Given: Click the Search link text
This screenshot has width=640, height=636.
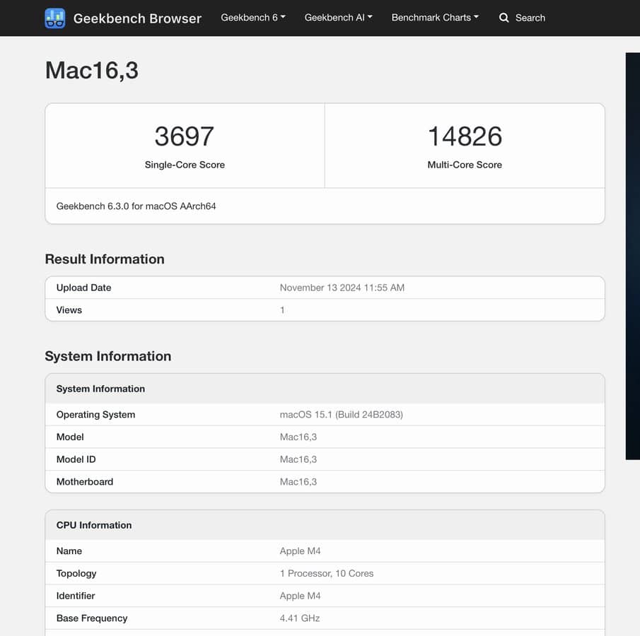Looking at the screenshot, I should pyautogui.click(x=530, y=18).
